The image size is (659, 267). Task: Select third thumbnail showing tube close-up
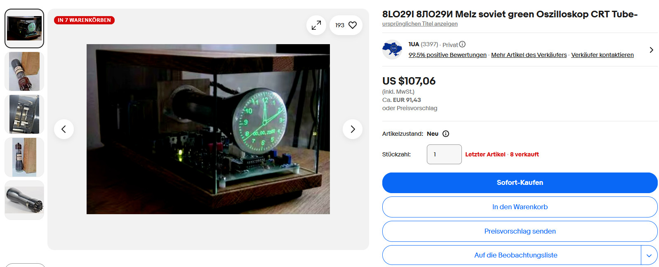click(24, 114)
